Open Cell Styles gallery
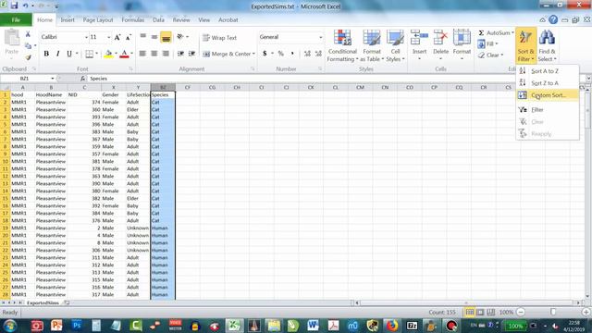This screenshot has height=333, width=592. pos(395,45)
